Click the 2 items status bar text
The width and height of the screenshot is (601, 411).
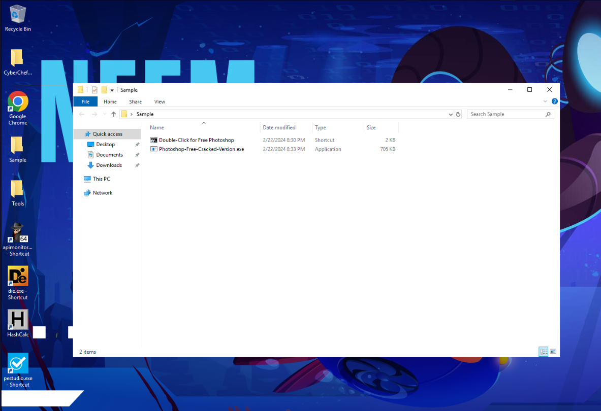point(87,352)
